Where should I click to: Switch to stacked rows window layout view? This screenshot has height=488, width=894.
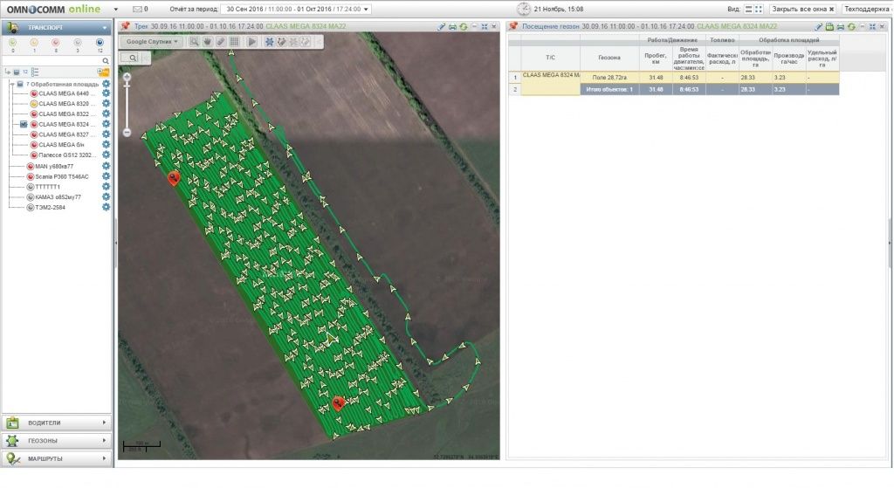748,9
